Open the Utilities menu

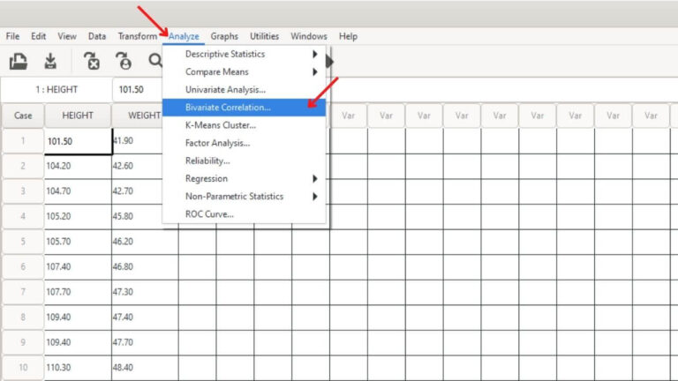[x=264, y=36]
